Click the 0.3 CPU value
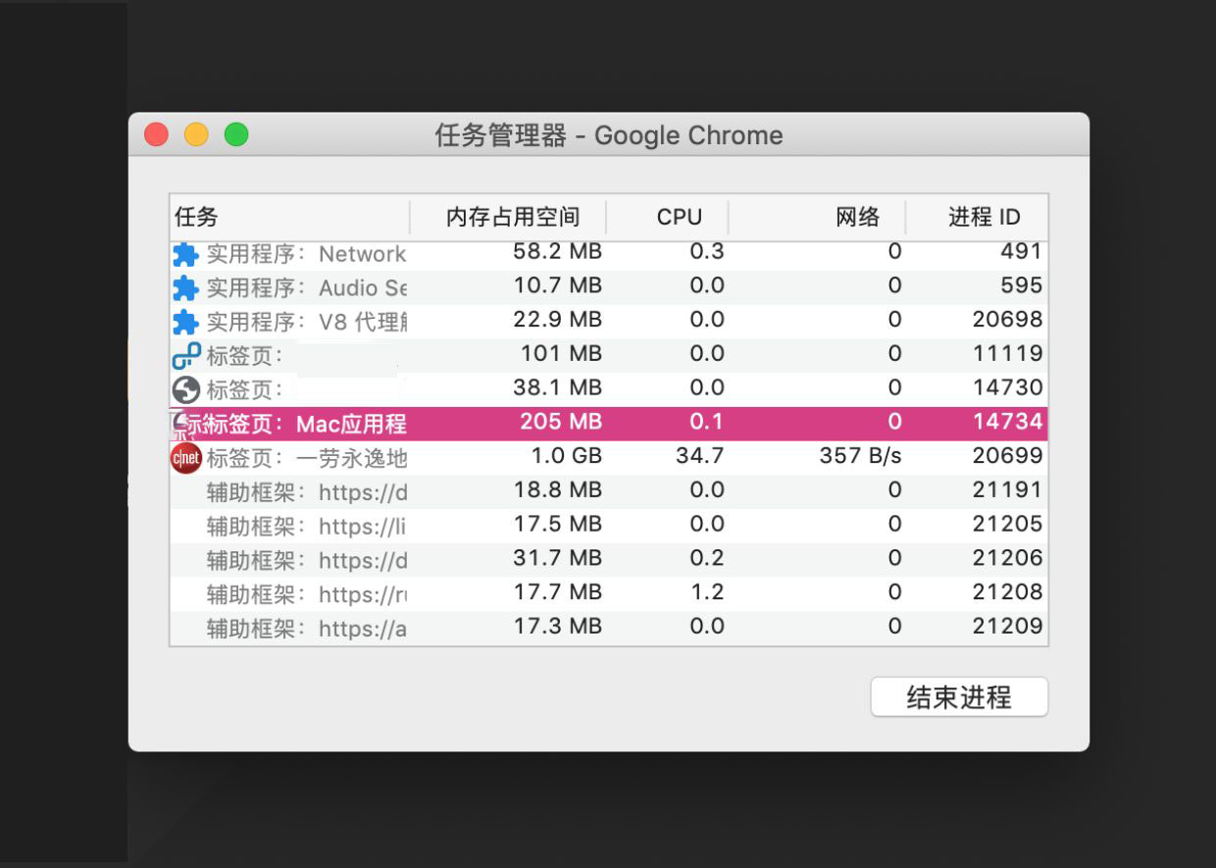Viewport: 1216px width, 868px height. [x=707, y=252]
